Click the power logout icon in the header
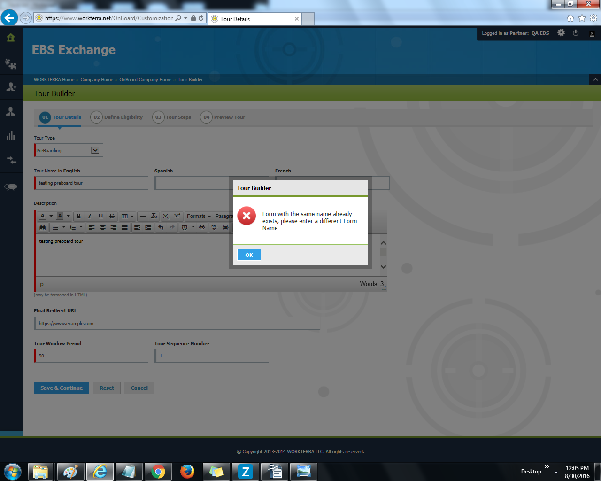The image size is (601, 481). [576, 33]
